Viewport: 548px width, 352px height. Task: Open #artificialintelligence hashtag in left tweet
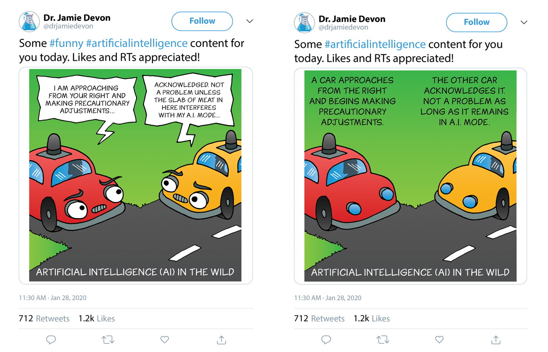(x=137, y=44)
